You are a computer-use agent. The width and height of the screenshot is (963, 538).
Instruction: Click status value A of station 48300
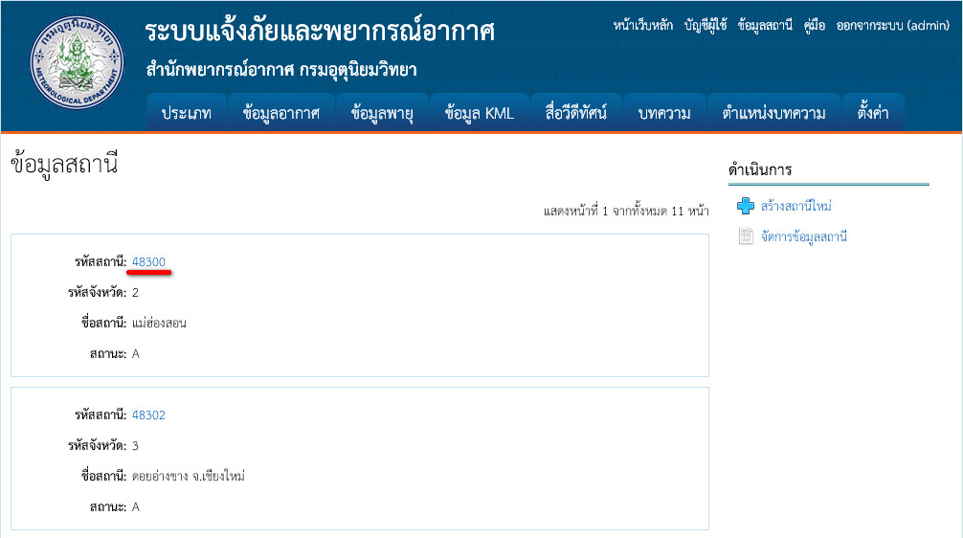[136, 354]
